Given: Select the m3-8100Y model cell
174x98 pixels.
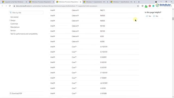Looking at the screenshot, I should coord(104,83).
